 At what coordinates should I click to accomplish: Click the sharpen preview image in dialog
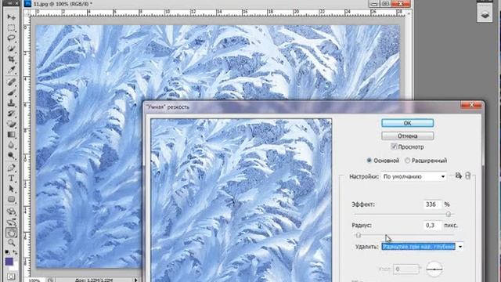click(241, 201)
